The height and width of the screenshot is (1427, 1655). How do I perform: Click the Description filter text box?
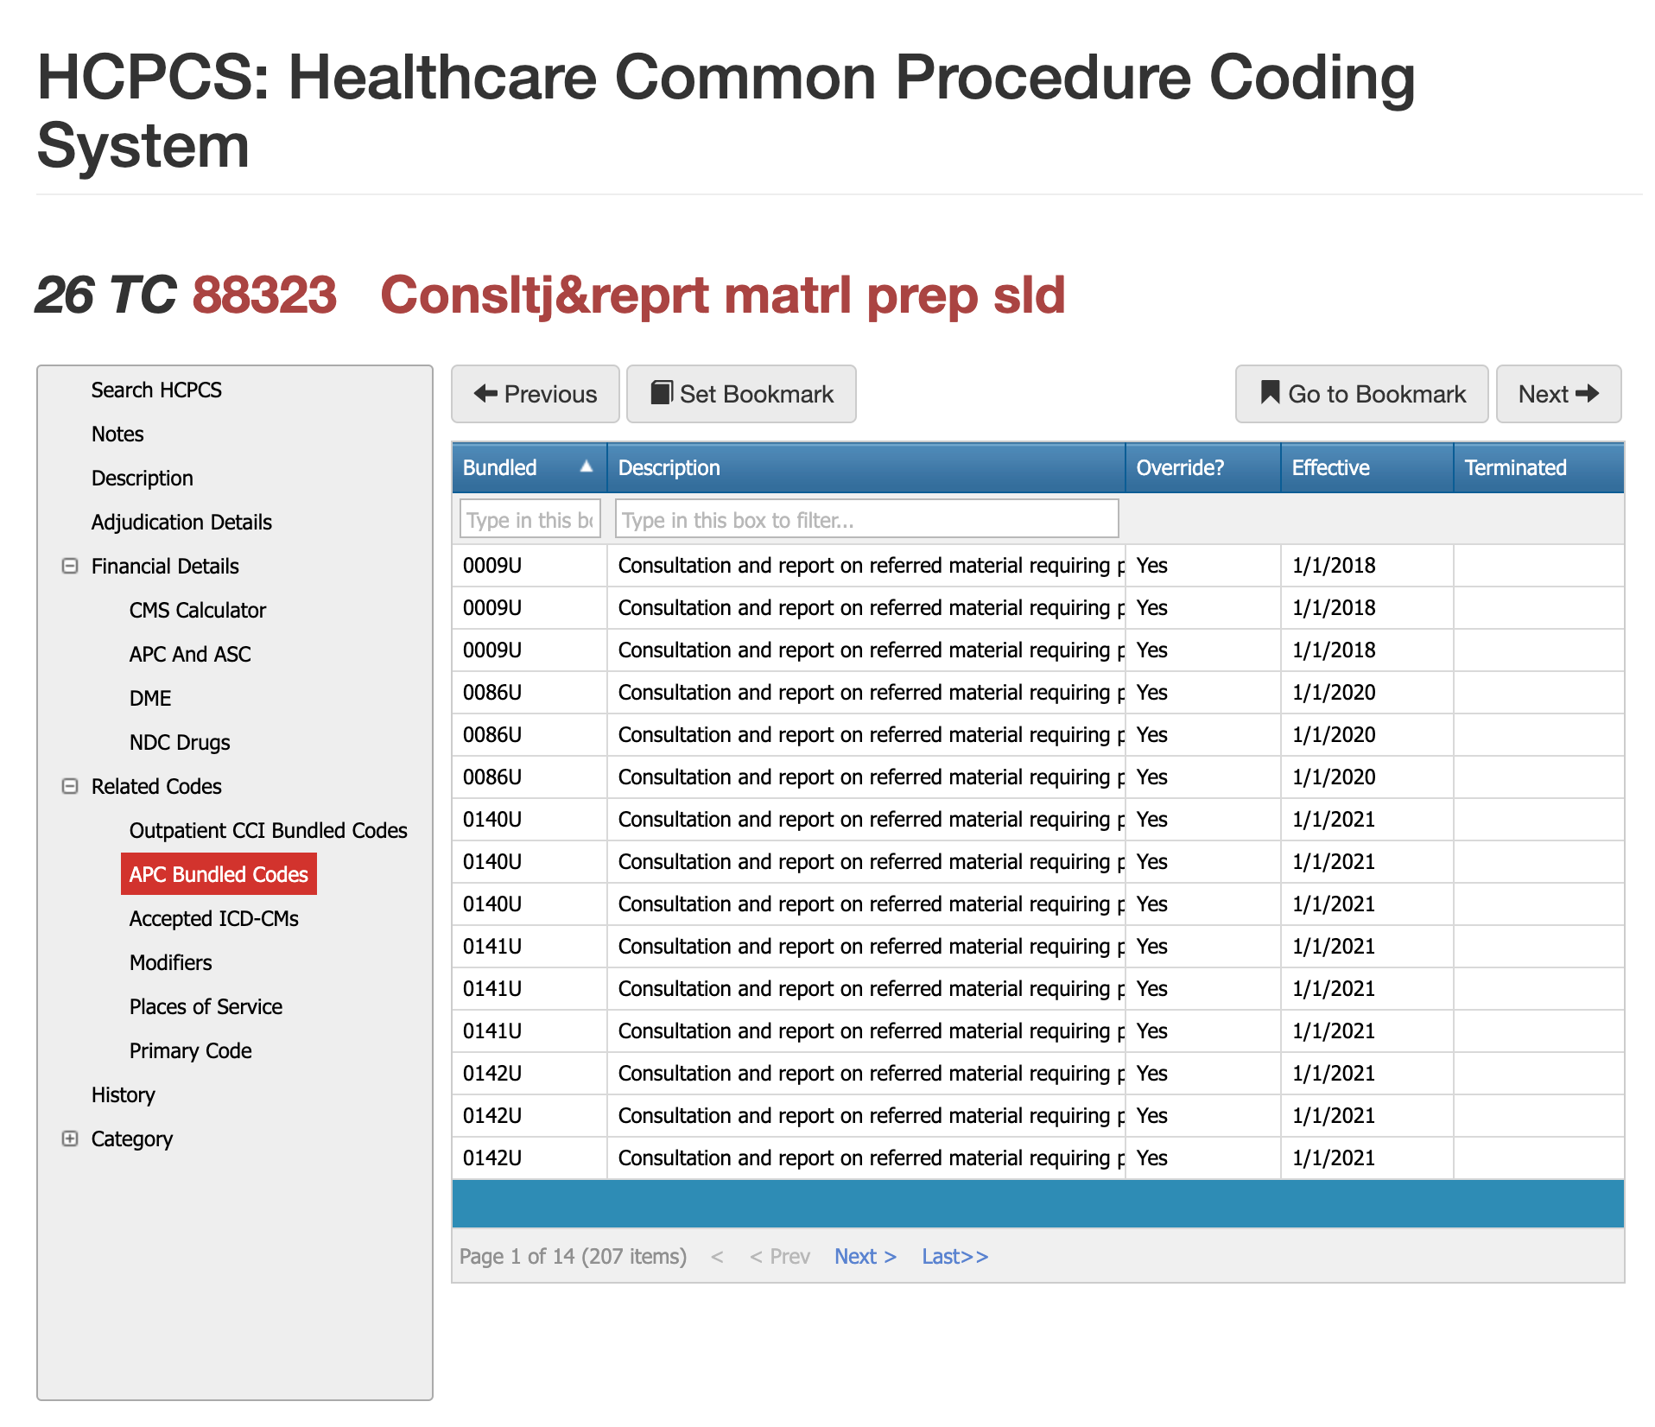pos(865,519)
